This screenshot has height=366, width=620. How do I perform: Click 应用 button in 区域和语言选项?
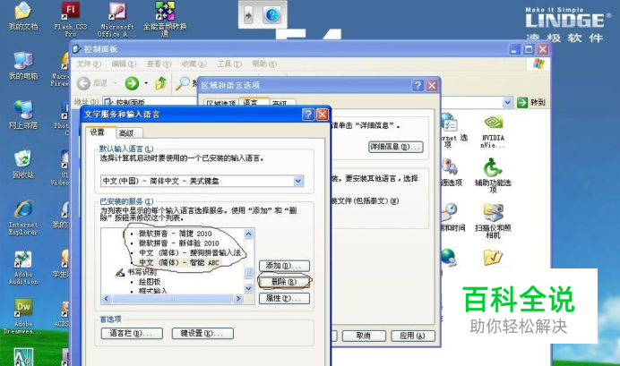click(x=412, y=336)
